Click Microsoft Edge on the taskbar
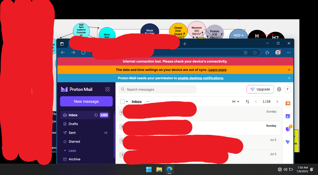 tap(169, 169)
